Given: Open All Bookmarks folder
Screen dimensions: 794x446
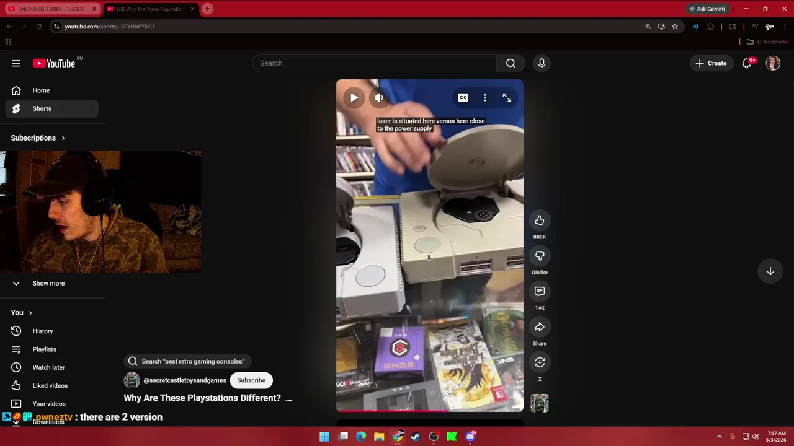Looking at the screenshot, I should pos(767,42).
